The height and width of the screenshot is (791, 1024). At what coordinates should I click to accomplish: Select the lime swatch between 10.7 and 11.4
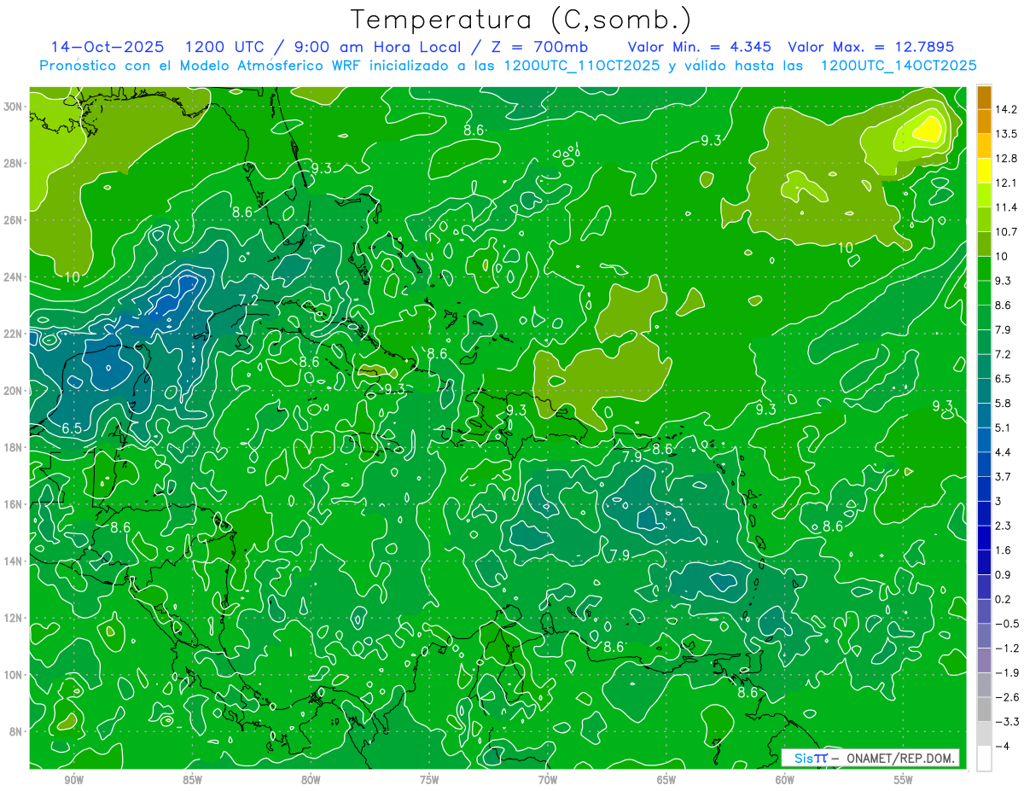click(x=984, y=219)
